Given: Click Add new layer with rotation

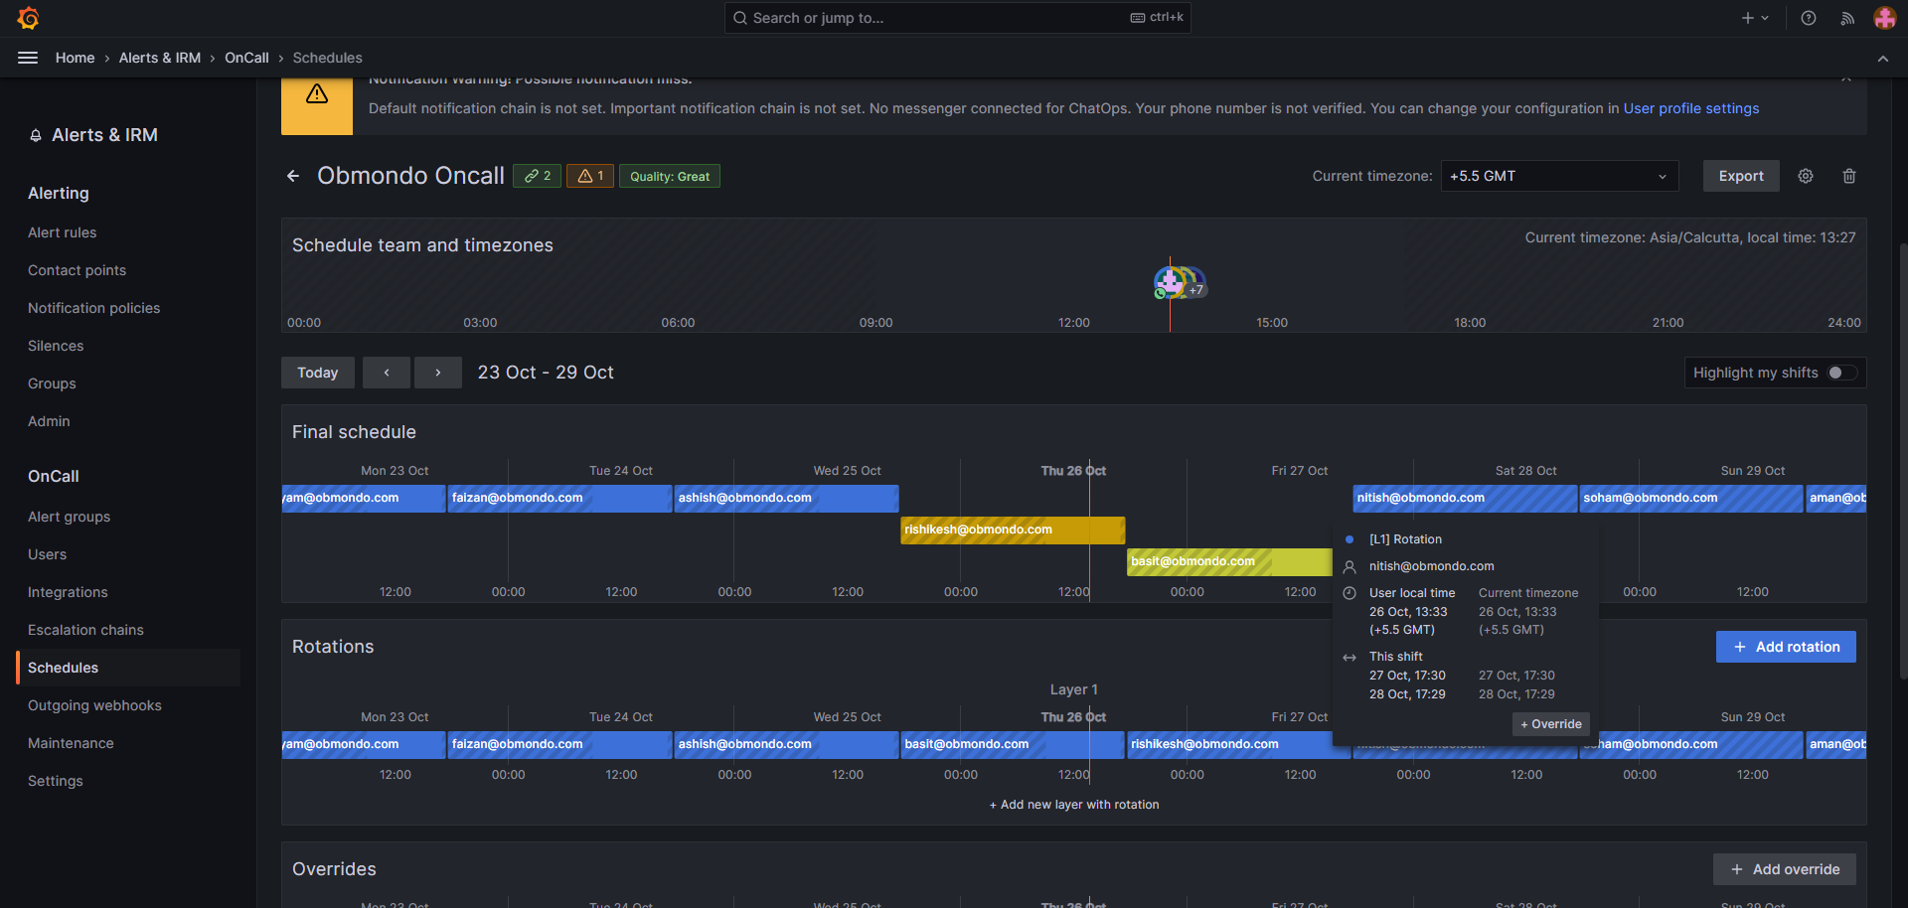Looking at the screenshot, I should tap(1074, 805).
